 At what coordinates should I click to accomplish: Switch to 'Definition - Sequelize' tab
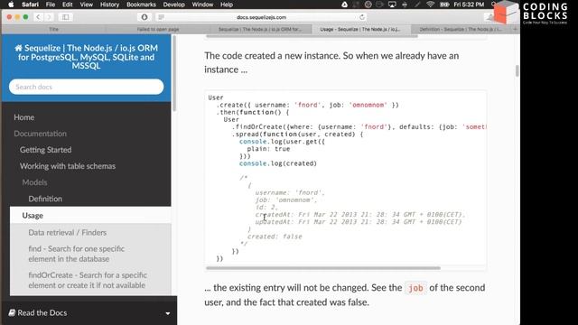460,29
